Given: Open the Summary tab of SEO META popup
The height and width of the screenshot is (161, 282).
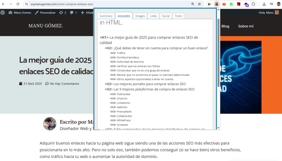Looking at the screenshot, I should (106, 16).
